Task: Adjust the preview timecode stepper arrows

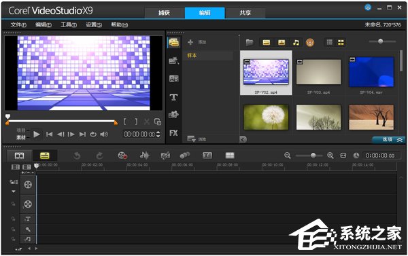Action: [158, 134]
